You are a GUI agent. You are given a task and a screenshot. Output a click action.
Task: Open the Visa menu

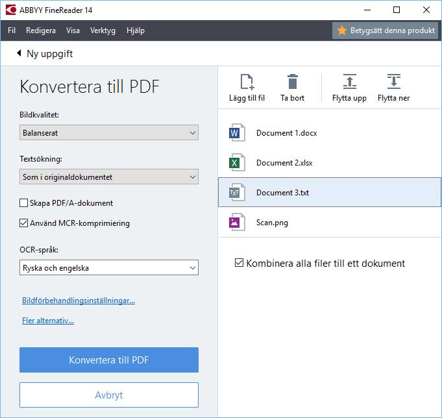(73, 31)
